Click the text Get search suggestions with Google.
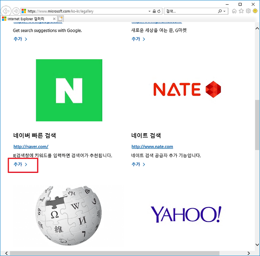Viewport: 260px width, 256px height. click(47, 31)
